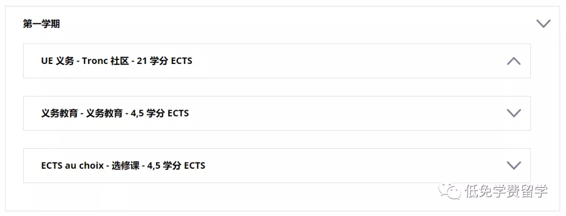Click the 21 学分 ECTS text
Screen dimensions: 566x216
(x=165, y=61)
